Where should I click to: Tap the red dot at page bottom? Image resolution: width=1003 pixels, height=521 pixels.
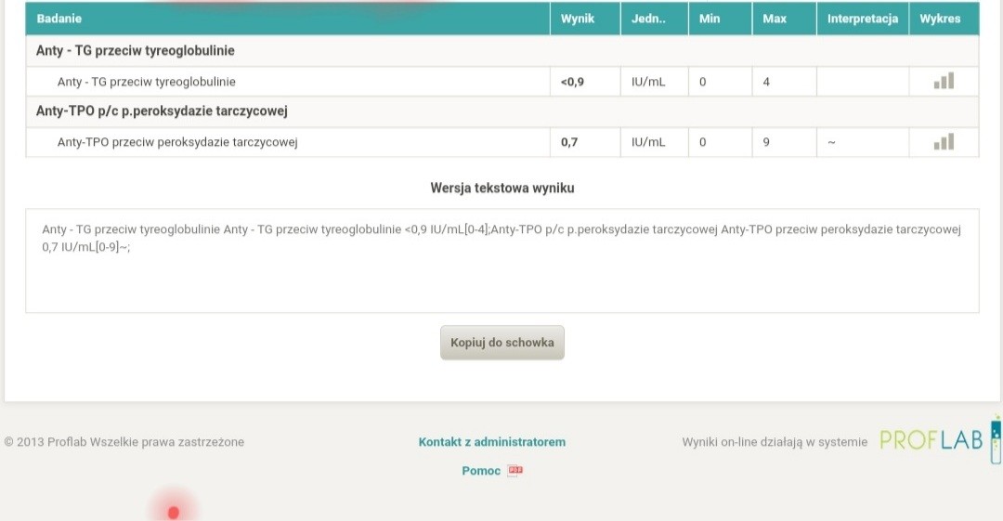(174, 512)
